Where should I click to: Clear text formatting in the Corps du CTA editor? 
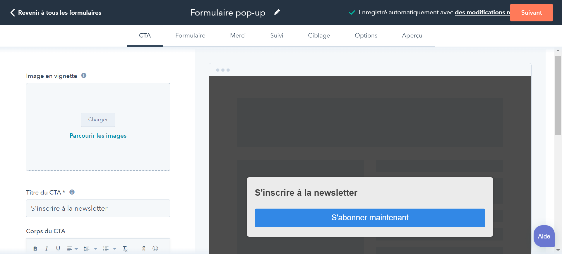pyautogui.click(x=125, y=249)
